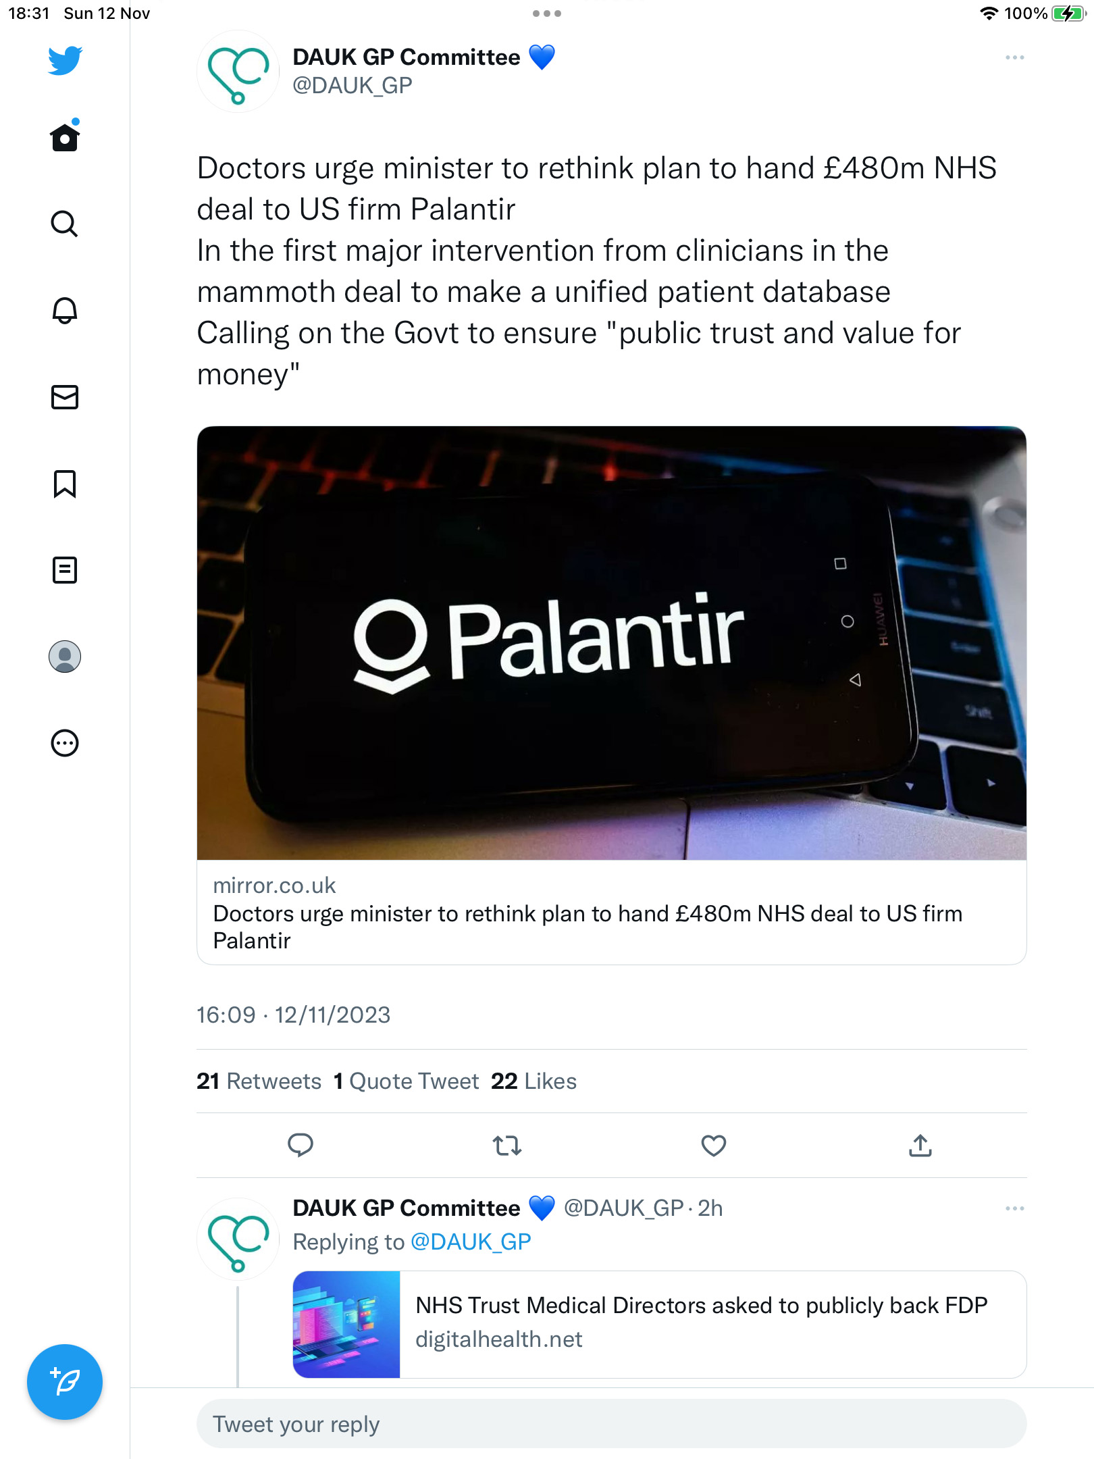
Task: Open tweet options three-dot menu
Action: coord(1014,57)
